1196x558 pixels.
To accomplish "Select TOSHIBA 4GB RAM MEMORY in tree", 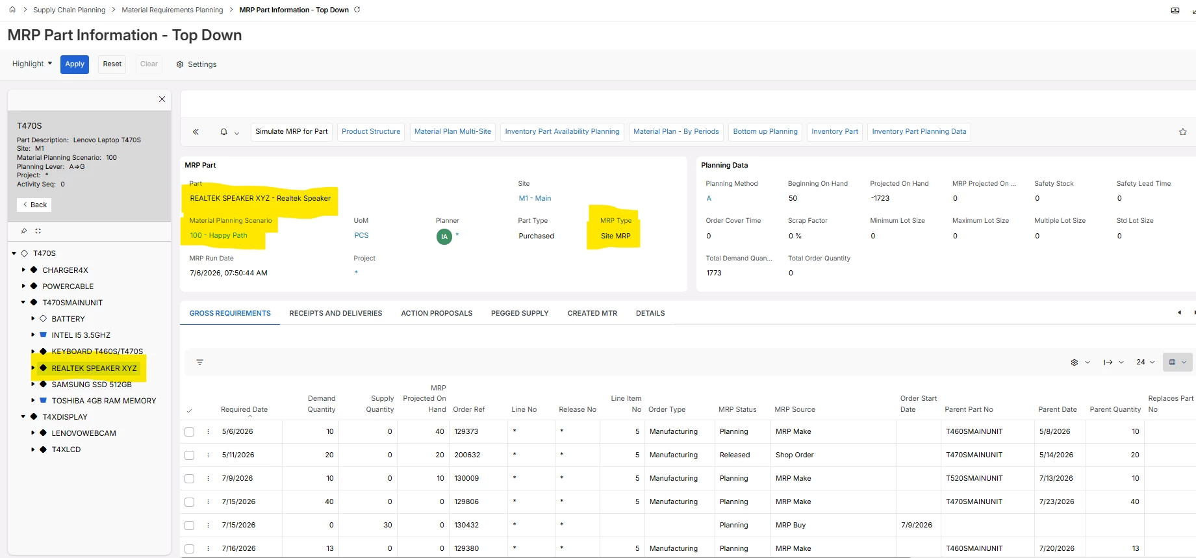I will 104,401.
